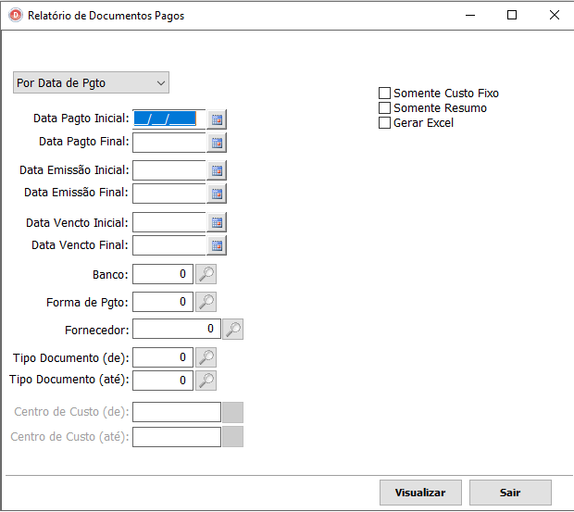
Task: Open calendar for Data Emissão Final
Action: (217, 194)
